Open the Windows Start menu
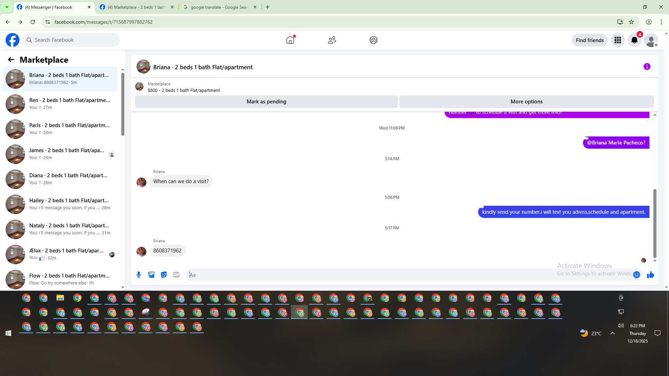 pyautogui.click(x=8, y=334)
